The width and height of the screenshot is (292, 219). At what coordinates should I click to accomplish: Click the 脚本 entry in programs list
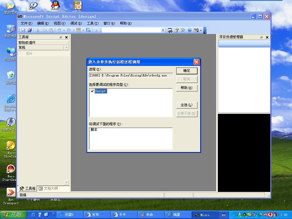click(94, 130)
